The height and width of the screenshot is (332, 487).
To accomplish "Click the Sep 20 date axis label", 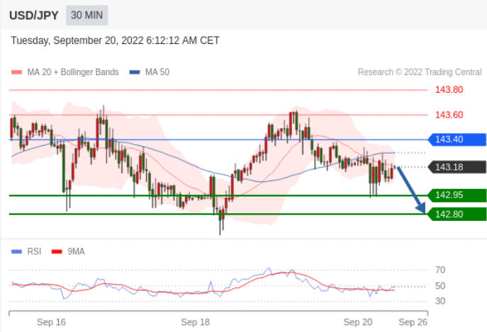I will click(x=358, y=322).
